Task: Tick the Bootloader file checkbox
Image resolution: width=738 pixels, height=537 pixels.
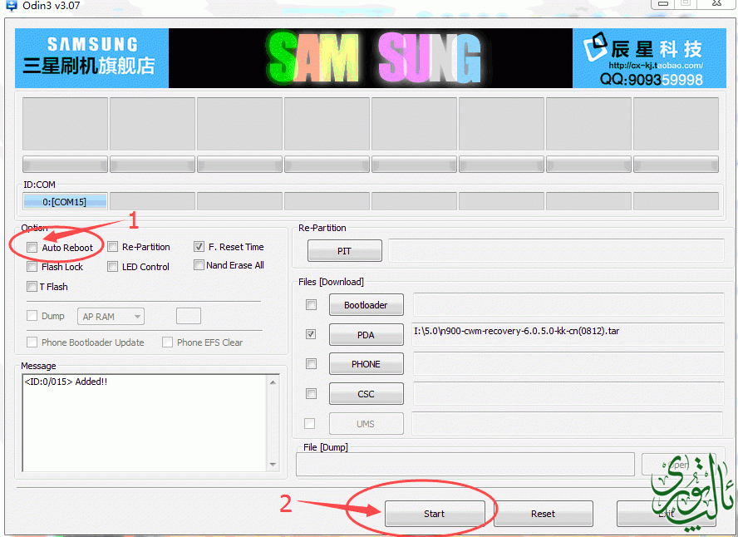Action: 311,304
